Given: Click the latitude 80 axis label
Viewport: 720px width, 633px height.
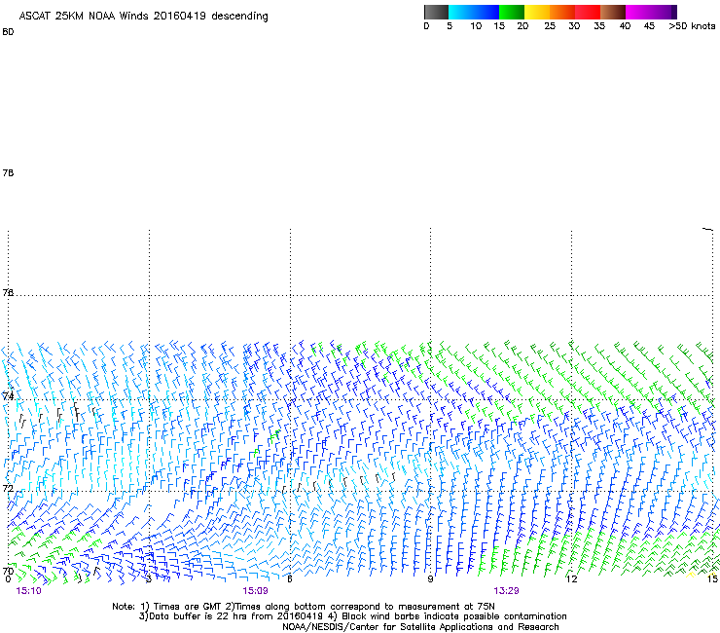Looking at the screenshot, I should click(8, 32).
